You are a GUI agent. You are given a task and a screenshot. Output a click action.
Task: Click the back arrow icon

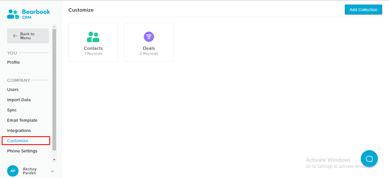pos(15,36)
